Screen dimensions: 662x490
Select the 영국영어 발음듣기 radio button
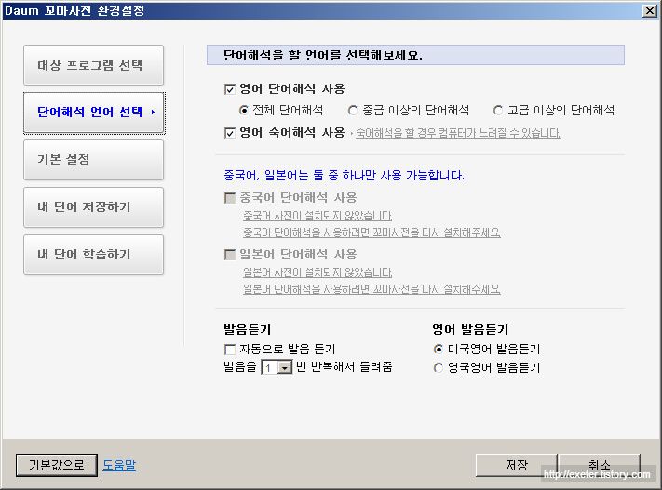click(x=439, y=367)
